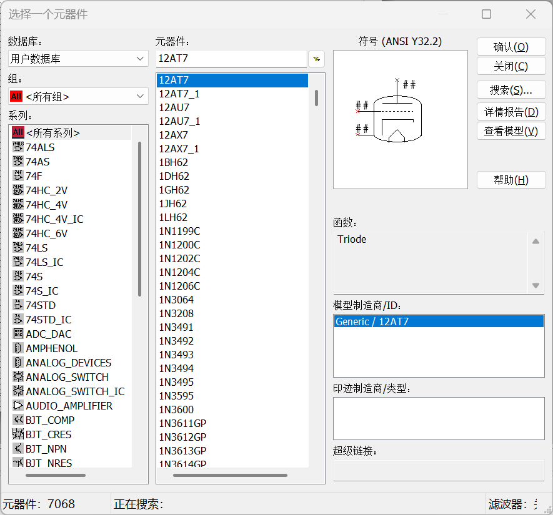Choose the BJT_NPN series icon

pyautogui.click(x=17, y=449)
